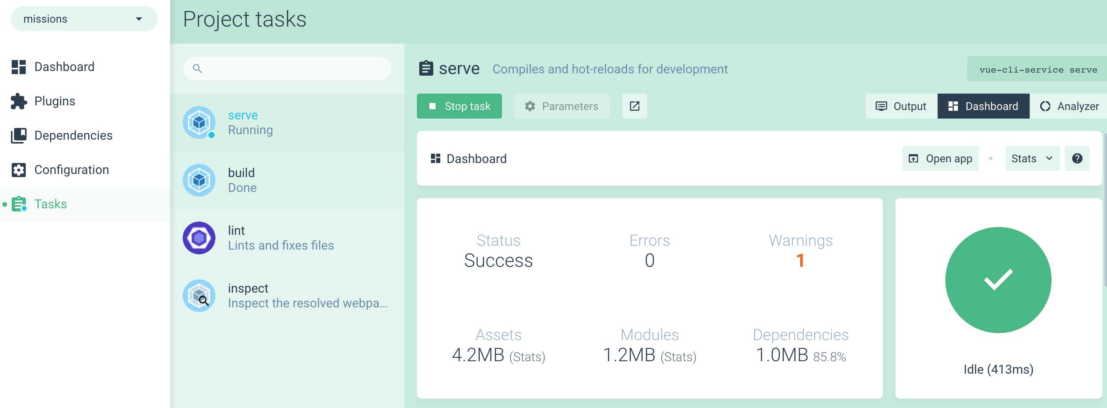Click the Status Success value

pyautogui.click(x=498, y=260)
